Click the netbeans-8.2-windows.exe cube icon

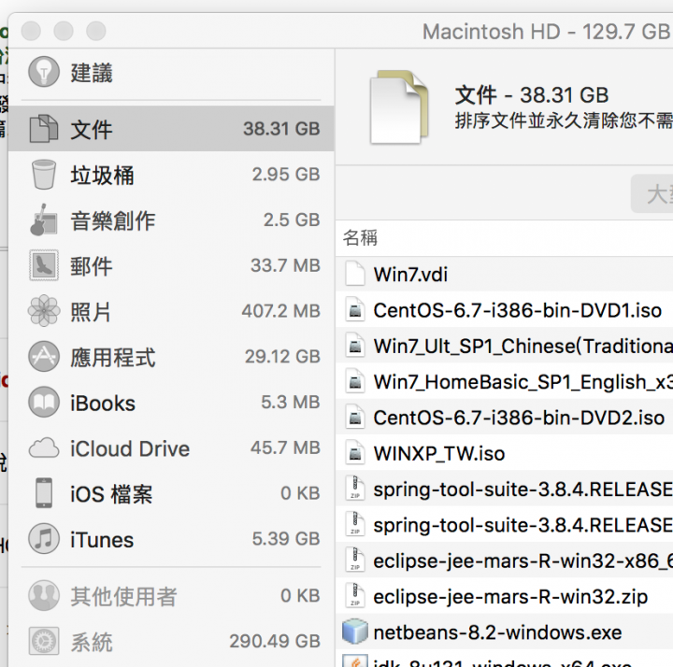(355, 632)
